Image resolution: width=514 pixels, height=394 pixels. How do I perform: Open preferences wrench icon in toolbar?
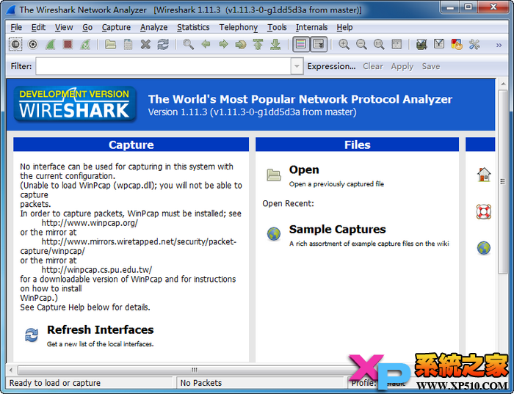(474, 44)
